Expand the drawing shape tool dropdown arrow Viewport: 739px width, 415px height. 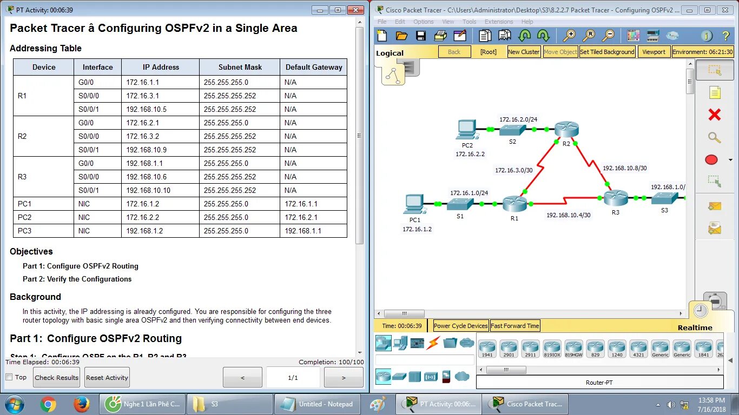point(731,160)
